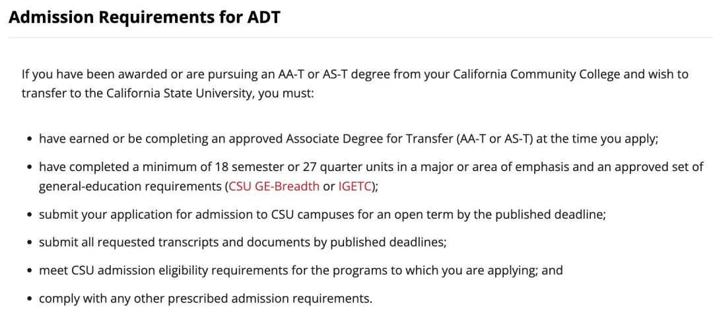Click the bullet dot before "meet CSU admission"
The height and width of the screenshot is (317, 713).
click(x=30, y=271)
